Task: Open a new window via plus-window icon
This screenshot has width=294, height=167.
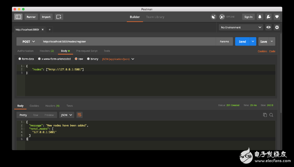Action: coord(59,17)
